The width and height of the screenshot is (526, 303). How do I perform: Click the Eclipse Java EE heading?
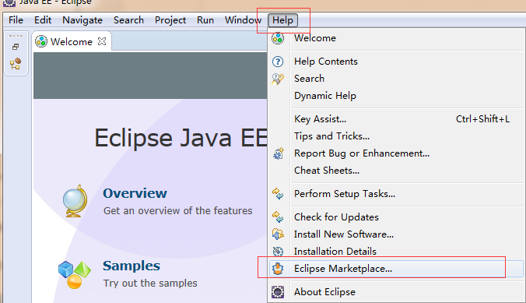click(x=181, y=138)
